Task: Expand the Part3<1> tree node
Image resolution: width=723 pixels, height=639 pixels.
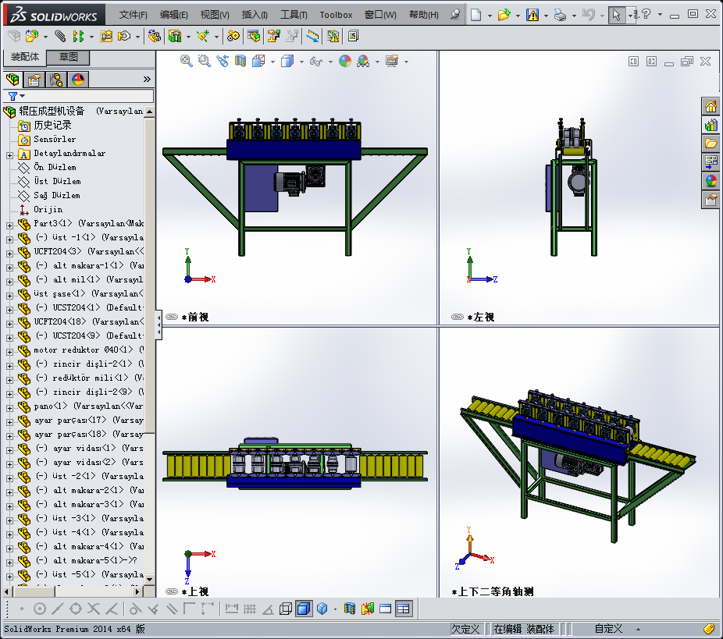Action: 9,225
